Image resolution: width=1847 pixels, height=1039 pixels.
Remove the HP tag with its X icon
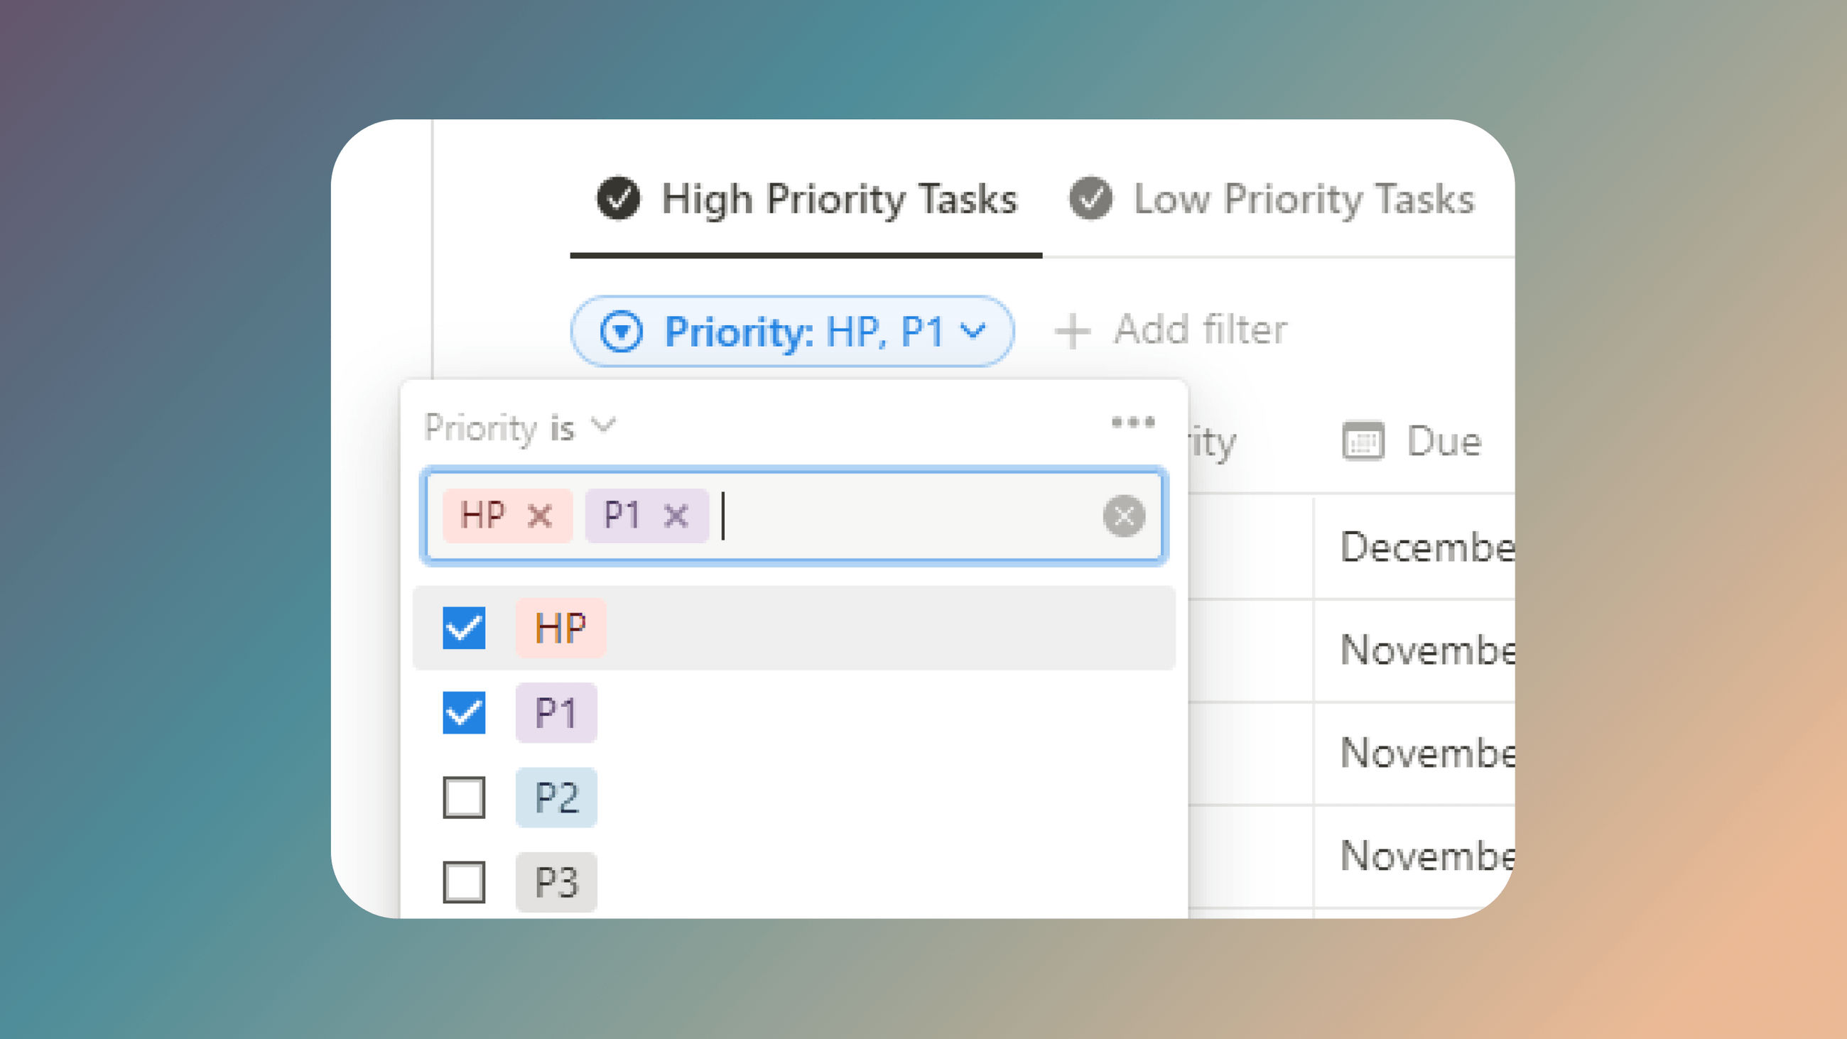pyautogui.click(x=541, y=516)
